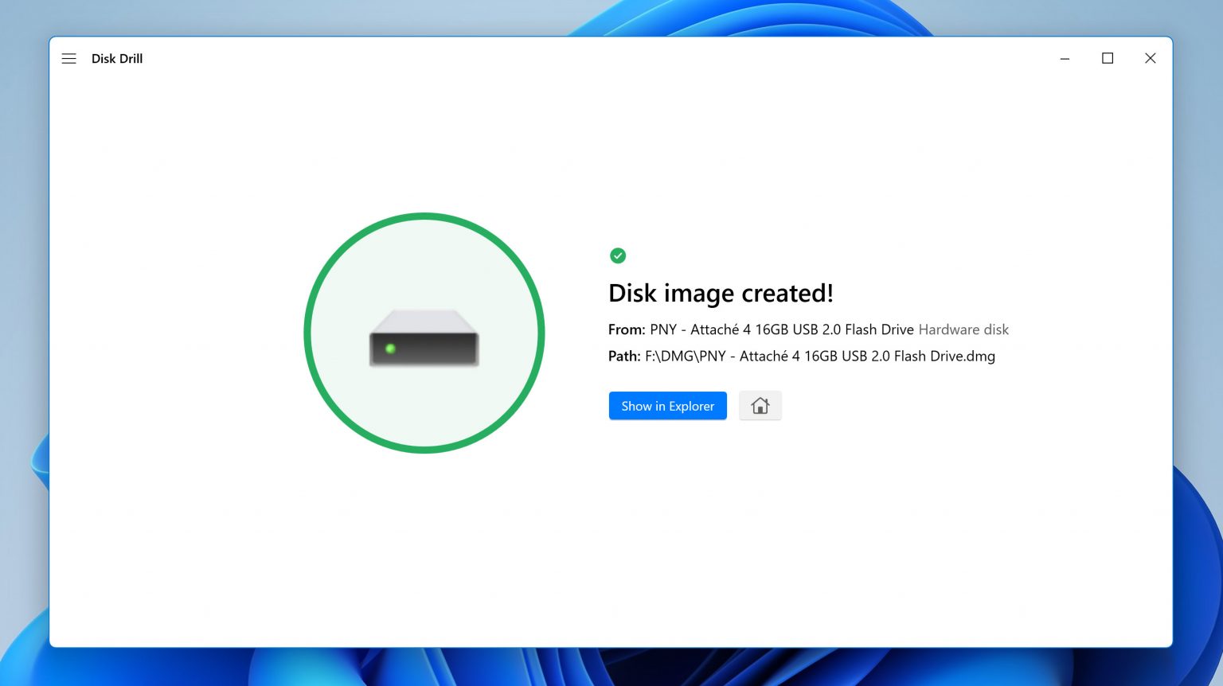Click the green checkmark success icon

point(618,255)
